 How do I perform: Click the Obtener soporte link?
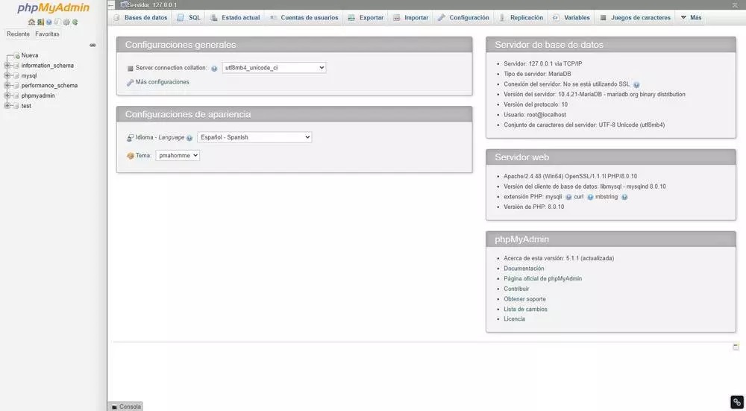pos(524,299)
